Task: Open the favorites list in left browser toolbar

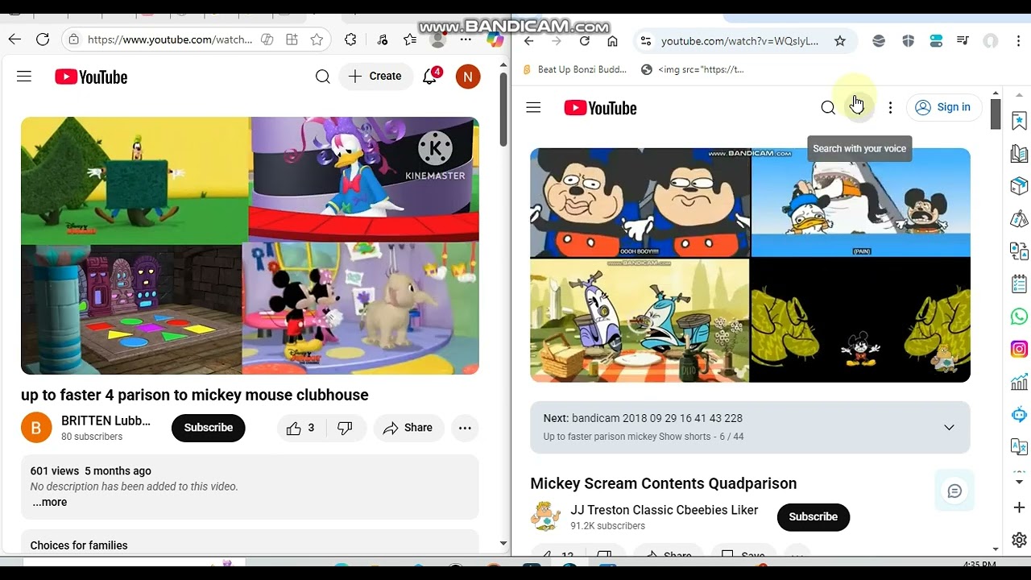Action: click(x=410, y=39)
